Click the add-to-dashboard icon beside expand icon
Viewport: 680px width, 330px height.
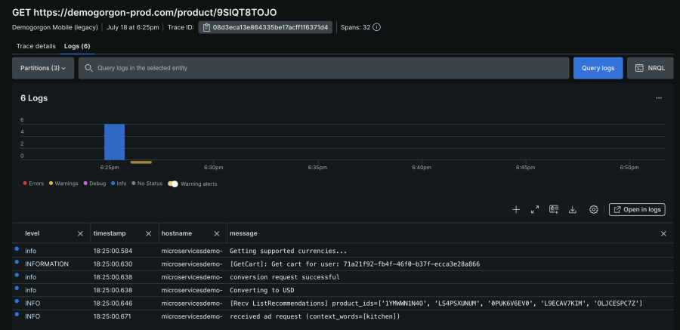tap(553, 209)
